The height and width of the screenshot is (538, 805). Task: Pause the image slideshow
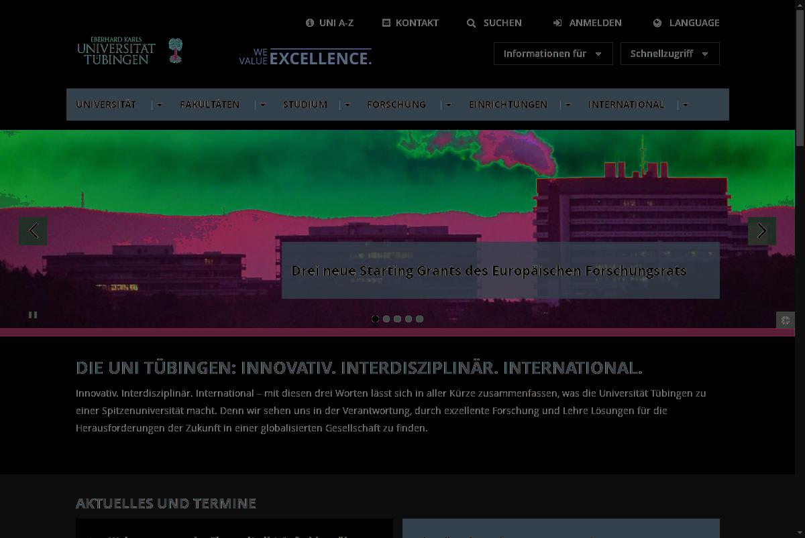coord(33,314)
